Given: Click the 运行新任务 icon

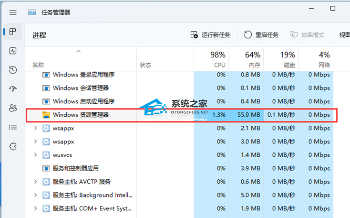Looking at the screenshot, I should (x=194, y=35).
